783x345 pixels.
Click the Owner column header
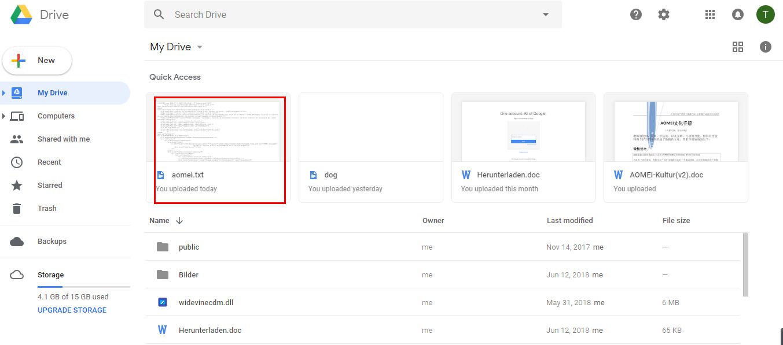click(x=433, y=220)
